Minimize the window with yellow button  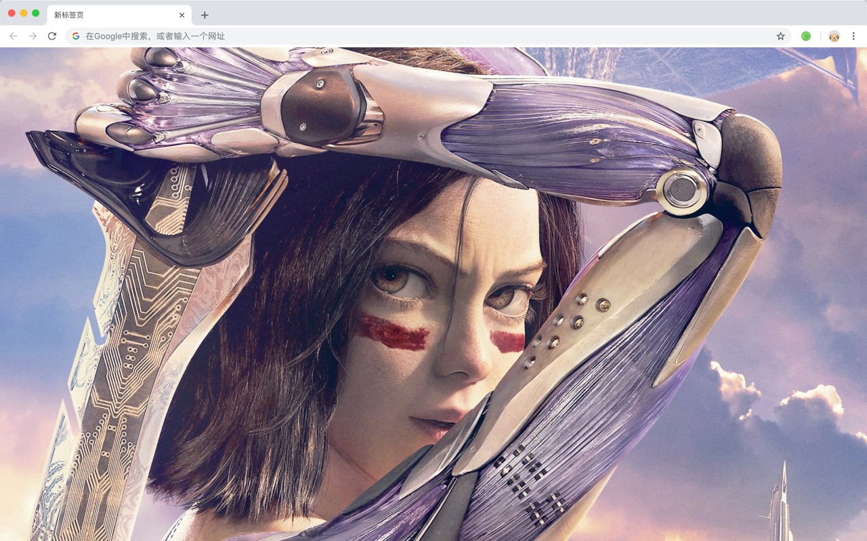(24, 13)
